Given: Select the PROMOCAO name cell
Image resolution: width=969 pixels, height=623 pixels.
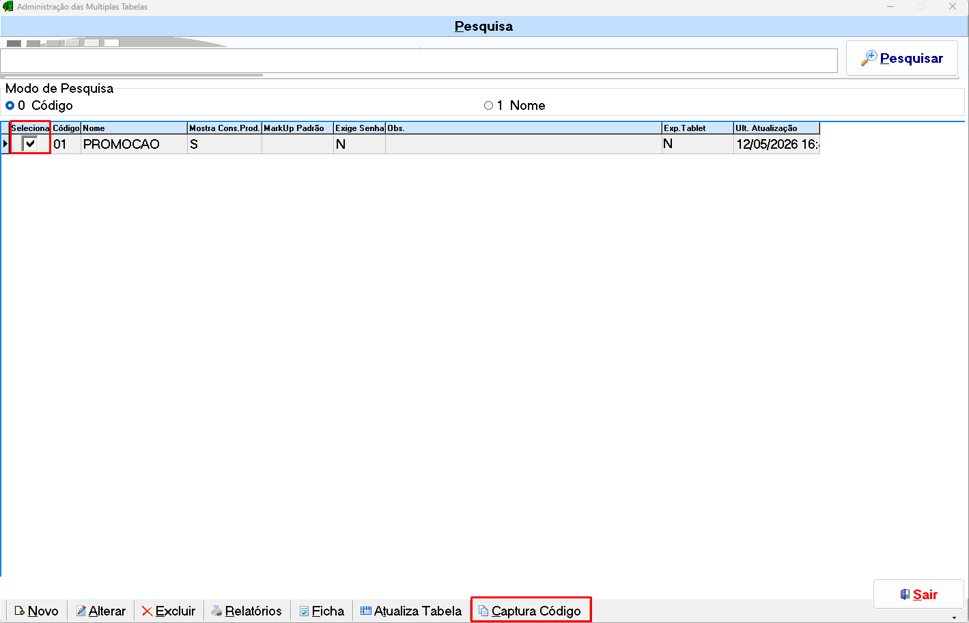Looking at the screenshot, I should (134, 144).
